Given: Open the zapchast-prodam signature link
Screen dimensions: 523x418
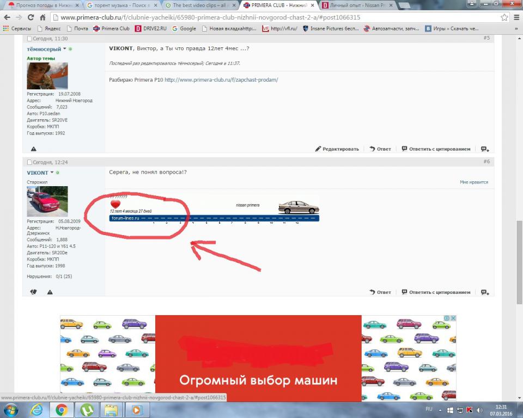Looking at the screenshot, I should tap(221, 79).
